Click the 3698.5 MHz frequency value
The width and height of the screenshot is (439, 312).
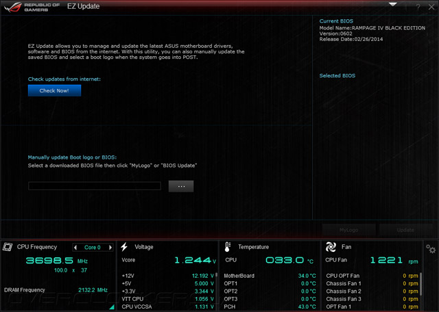[x=57, y=261]
